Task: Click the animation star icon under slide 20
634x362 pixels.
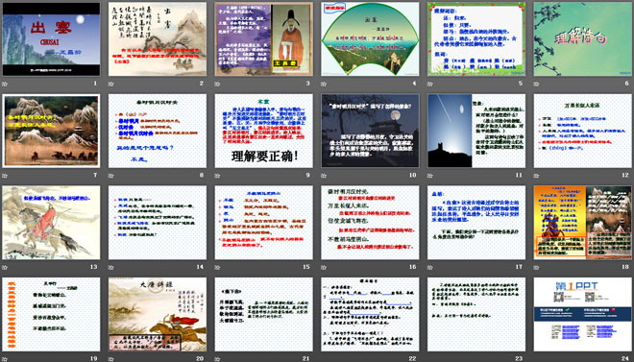Action: pyautogui.click(x=110, y=359)
